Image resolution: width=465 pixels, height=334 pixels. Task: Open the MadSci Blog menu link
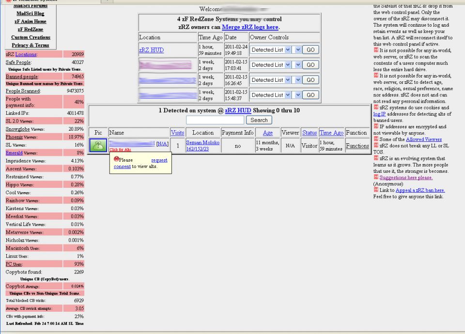tap(30, 14)
